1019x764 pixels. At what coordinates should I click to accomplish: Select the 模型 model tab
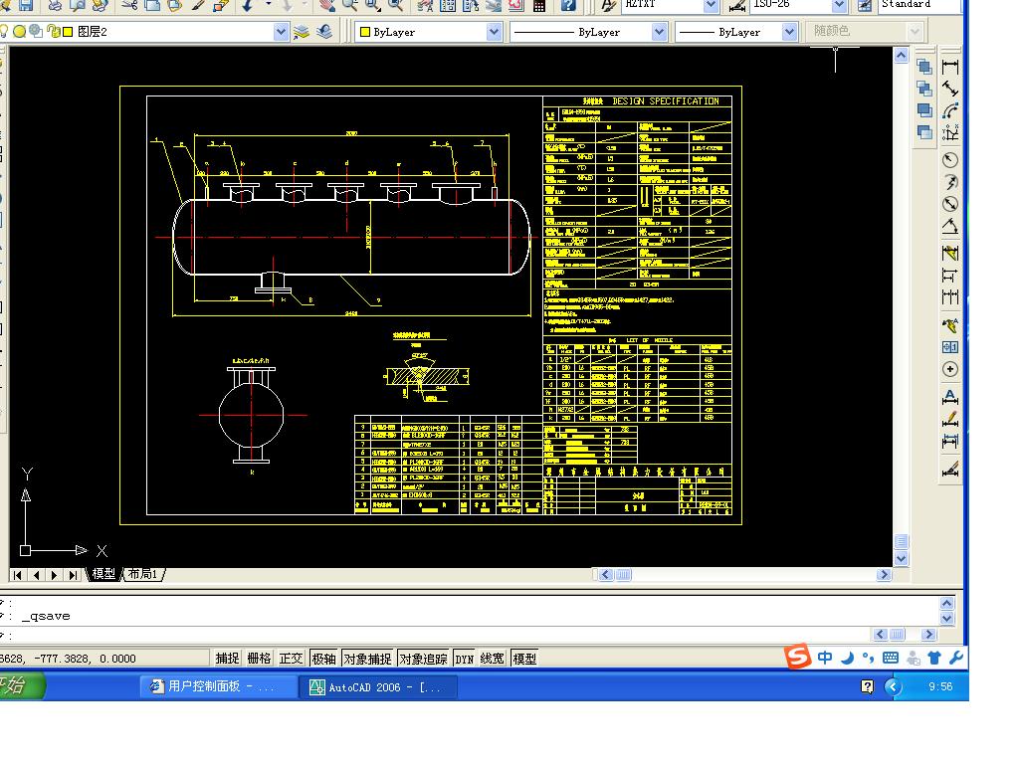[103, 574]
